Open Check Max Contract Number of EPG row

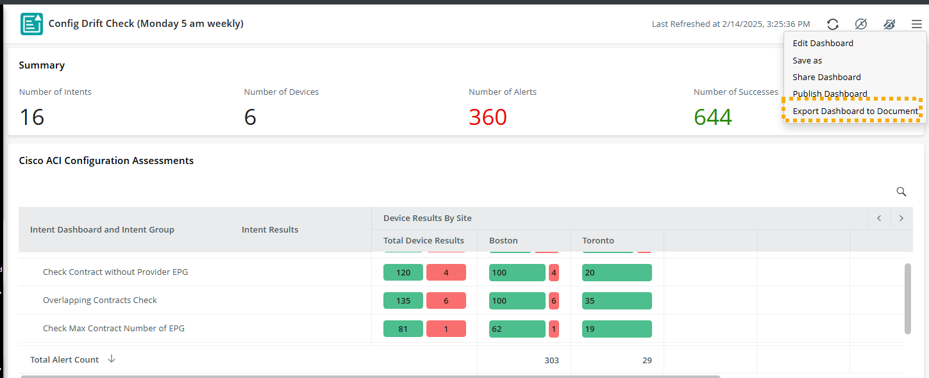pyautogui.click(x=113, y=328)
